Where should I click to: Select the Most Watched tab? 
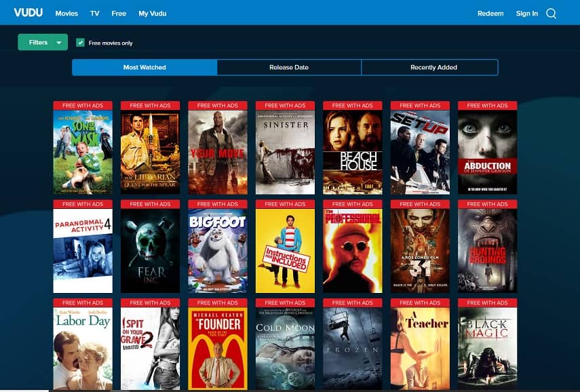[144, 67]
